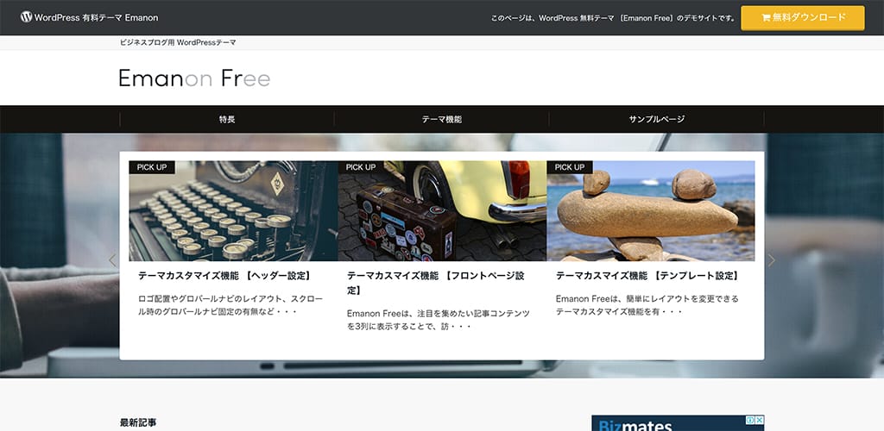Open the WordPress 有料テーマ Emanon link
Viewport: 884px width, 431px height.
pyautogui.click(x=96, y=17)
